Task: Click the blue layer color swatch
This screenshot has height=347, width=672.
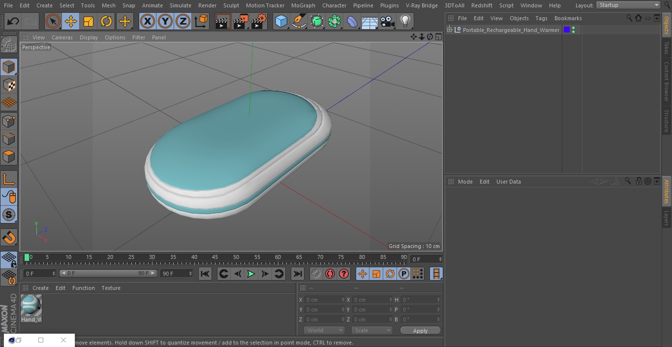Action: [x=567, y=30]
